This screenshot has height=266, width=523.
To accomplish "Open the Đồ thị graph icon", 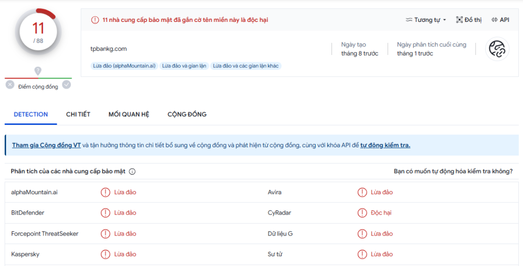I will [468, 20].
